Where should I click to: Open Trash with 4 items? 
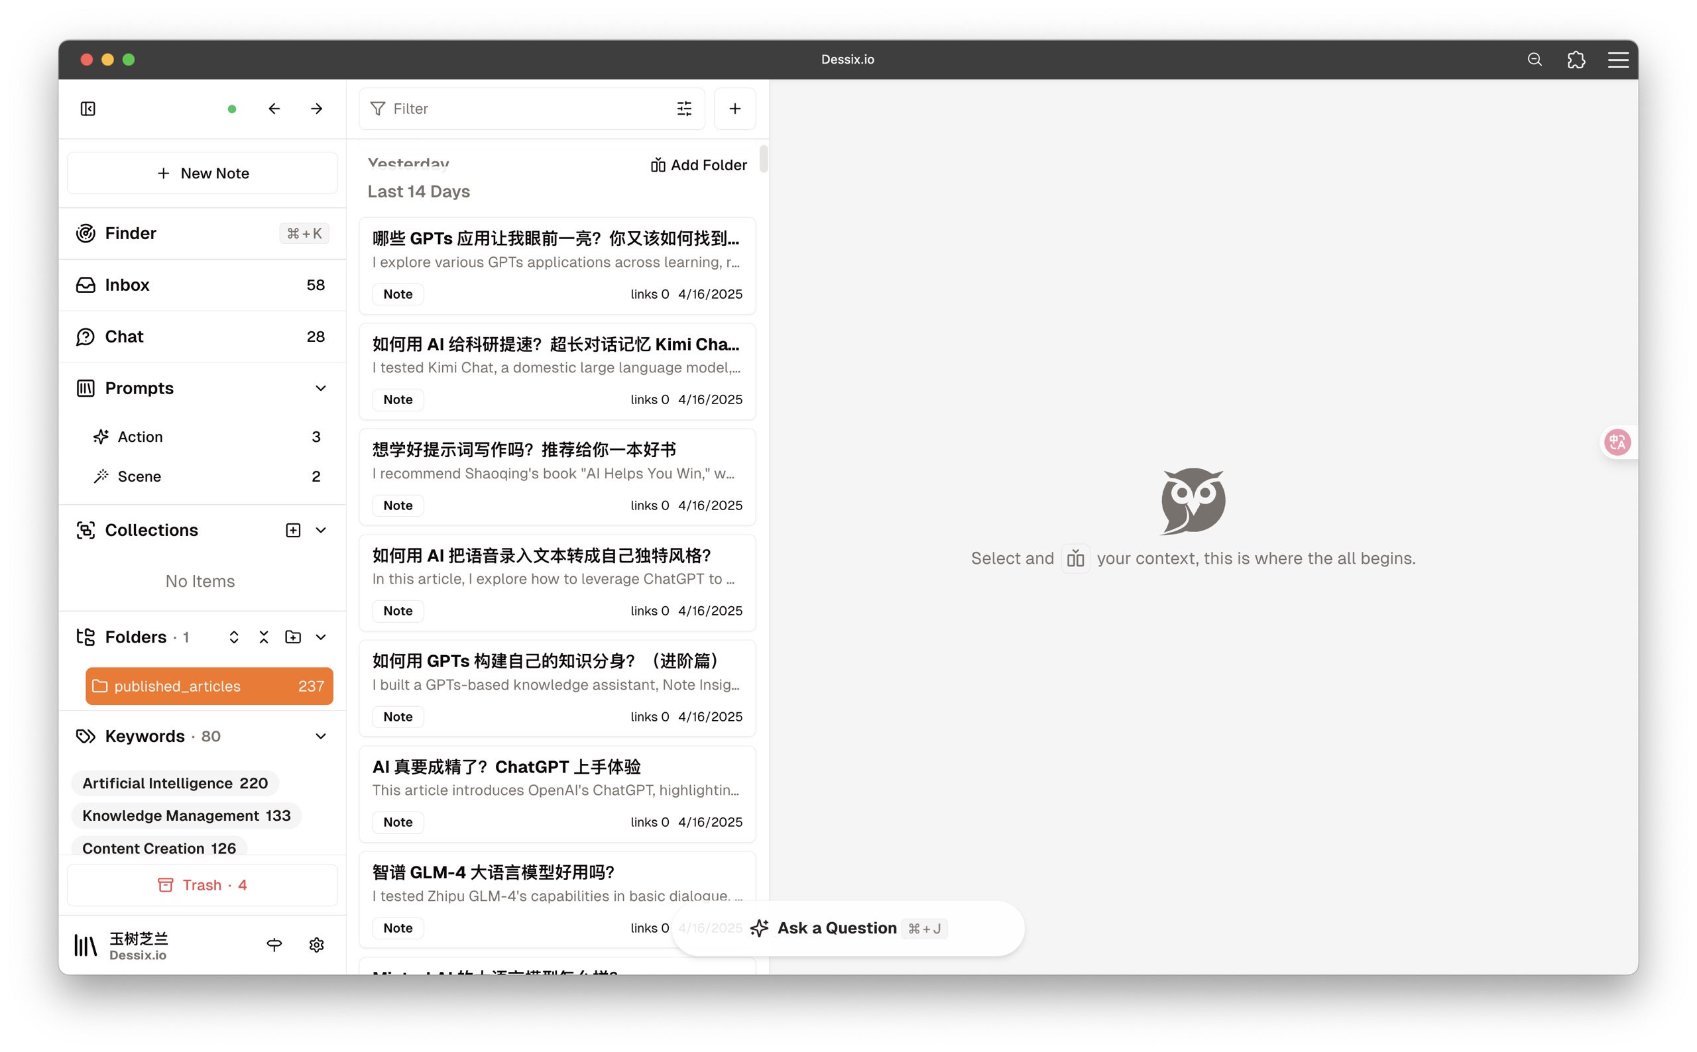(203, 885)
